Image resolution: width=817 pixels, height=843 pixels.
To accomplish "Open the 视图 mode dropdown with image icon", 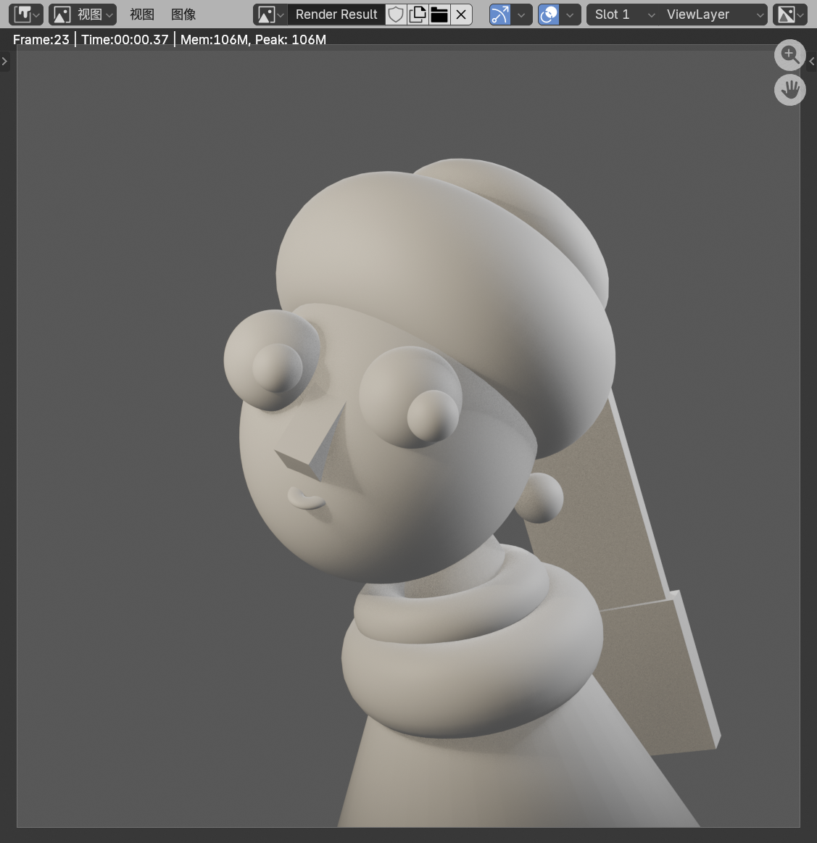I will coord(83,14).
